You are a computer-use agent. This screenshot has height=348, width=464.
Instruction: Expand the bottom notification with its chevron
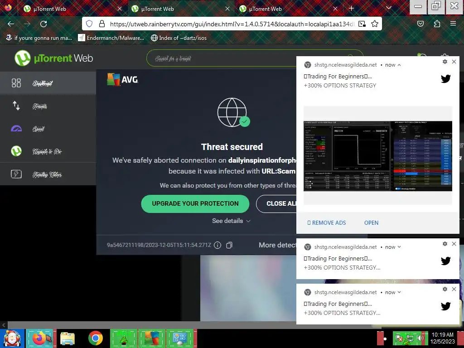(399, 292)
